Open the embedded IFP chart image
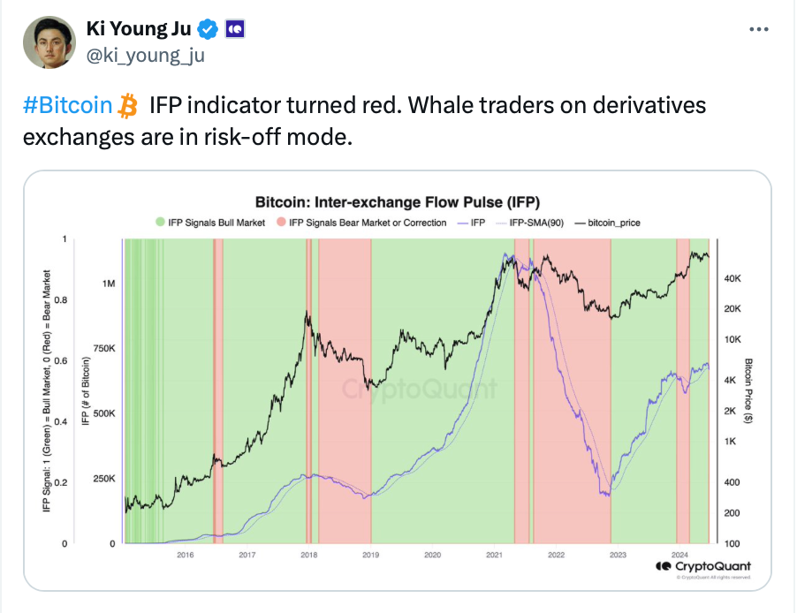797x613 pixels. [398, 380]
